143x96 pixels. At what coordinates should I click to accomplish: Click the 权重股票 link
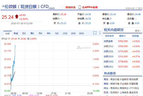(x=134, y=84)
